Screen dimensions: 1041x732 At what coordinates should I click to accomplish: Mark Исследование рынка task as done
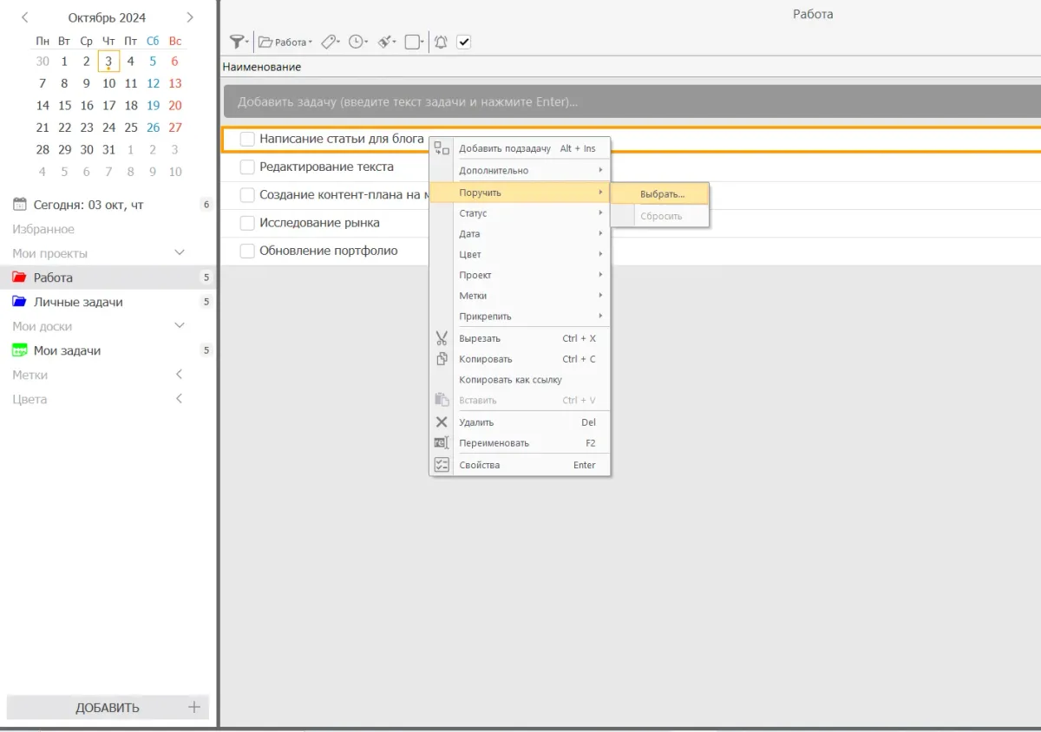click(247, 223)
